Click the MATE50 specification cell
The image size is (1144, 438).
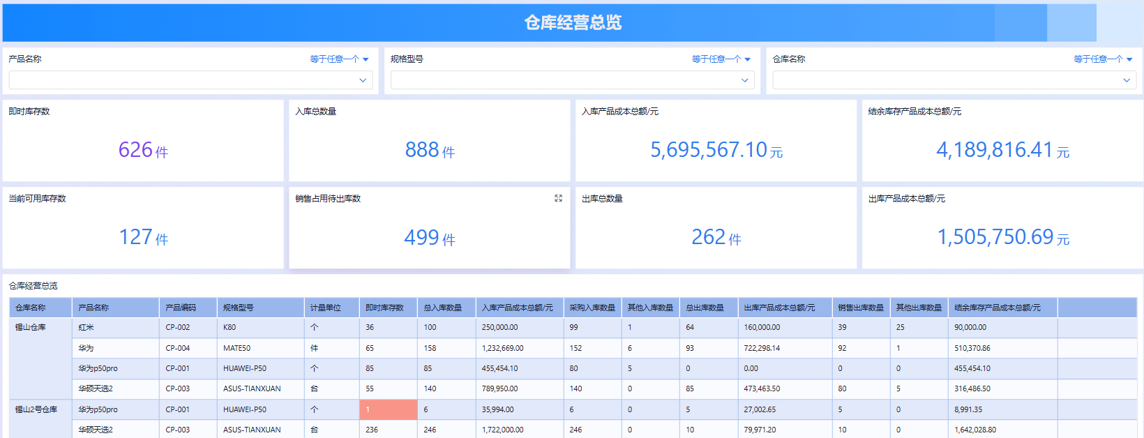(261, 348)
